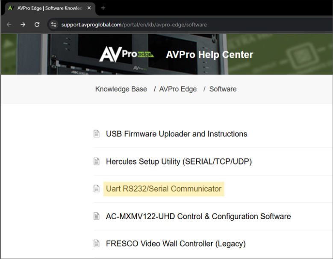The image size is (333, 259).
Task: Open Hercules Setup Utility (SERIAL/TCP/UDP) article
Action: point(179,162)
